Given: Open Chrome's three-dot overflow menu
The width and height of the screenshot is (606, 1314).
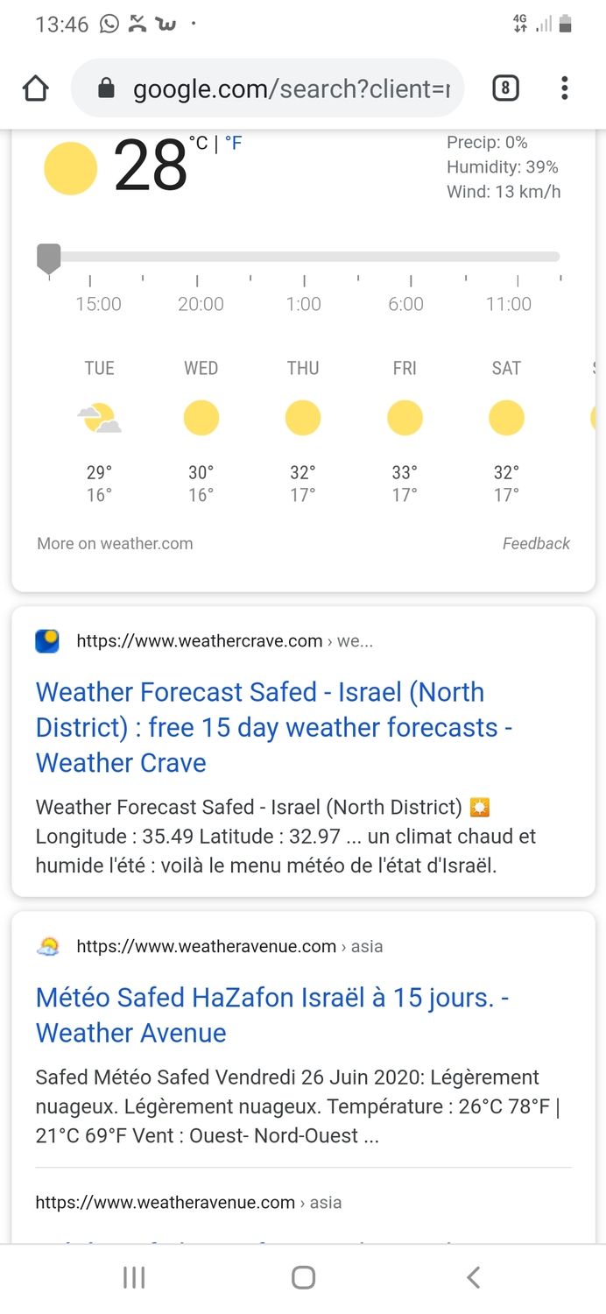Looking at the screenshot, I should coord(565,88).
